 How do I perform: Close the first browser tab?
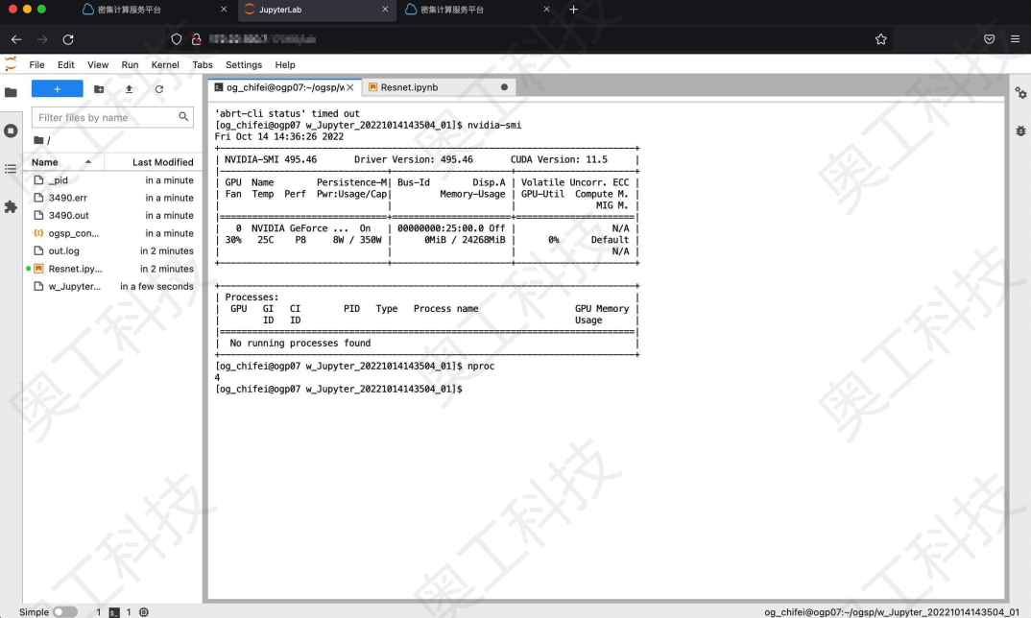(x=224, y=10)
